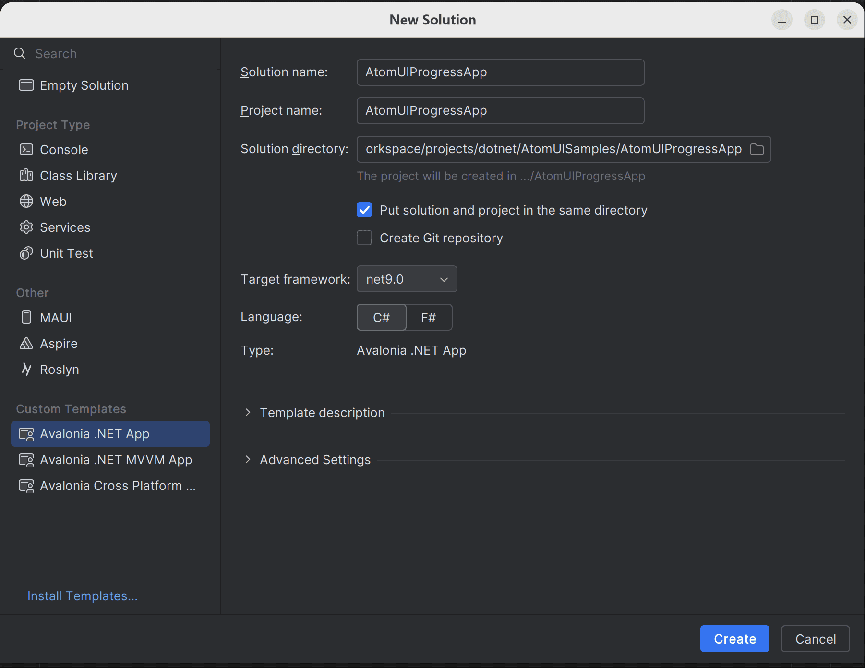Click the MAUI device icon
Image resolution: width=865 pixels, height=668 pixels.
point(26,317)
